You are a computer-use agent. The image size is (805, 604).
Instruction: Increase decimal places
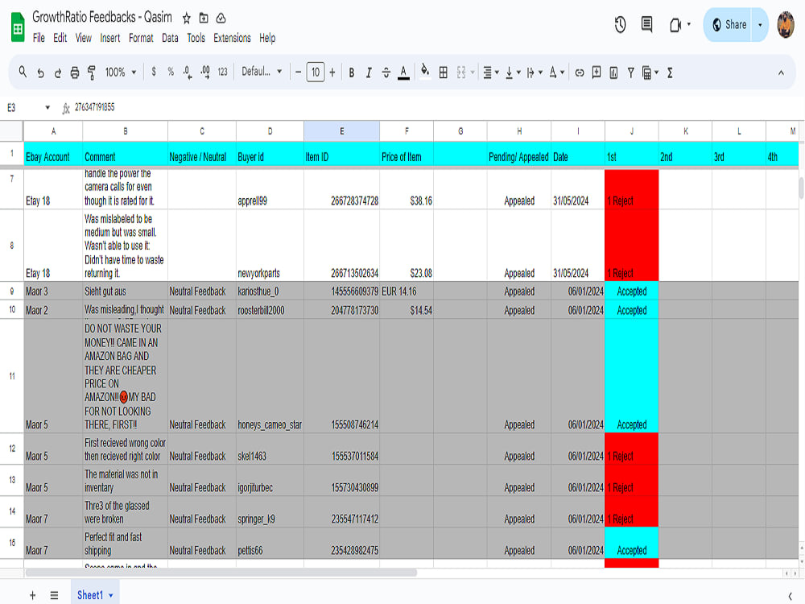204,72
